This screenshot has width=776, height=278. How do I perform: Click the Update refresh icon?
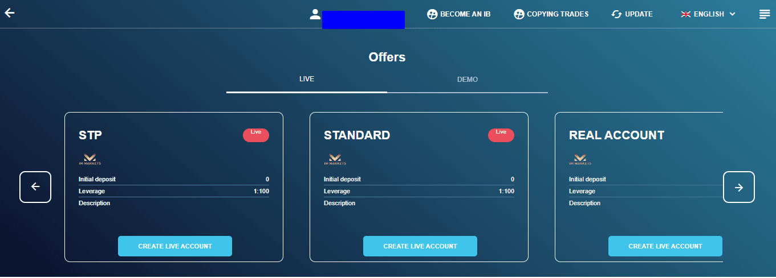click(616, 14)
